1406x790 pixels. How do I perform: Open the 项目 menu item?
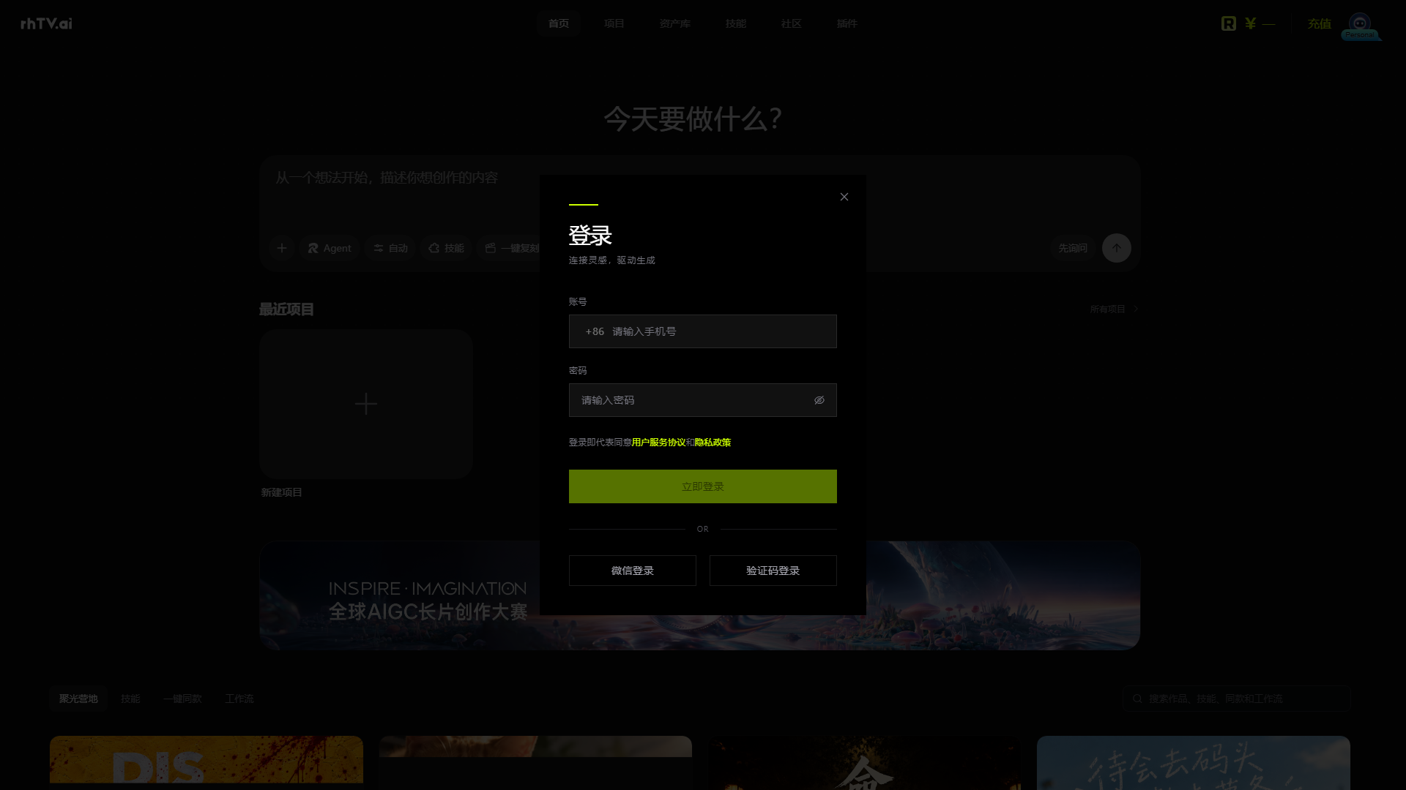[x=614, y=23]
